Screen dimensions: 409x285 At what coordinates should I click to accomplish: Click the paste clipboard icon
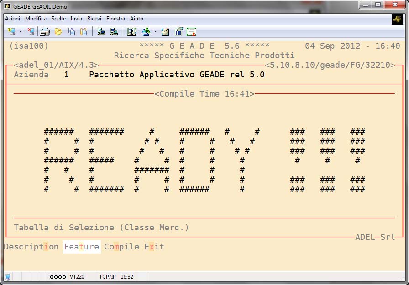pyautogui.click(x=84, y=32)
